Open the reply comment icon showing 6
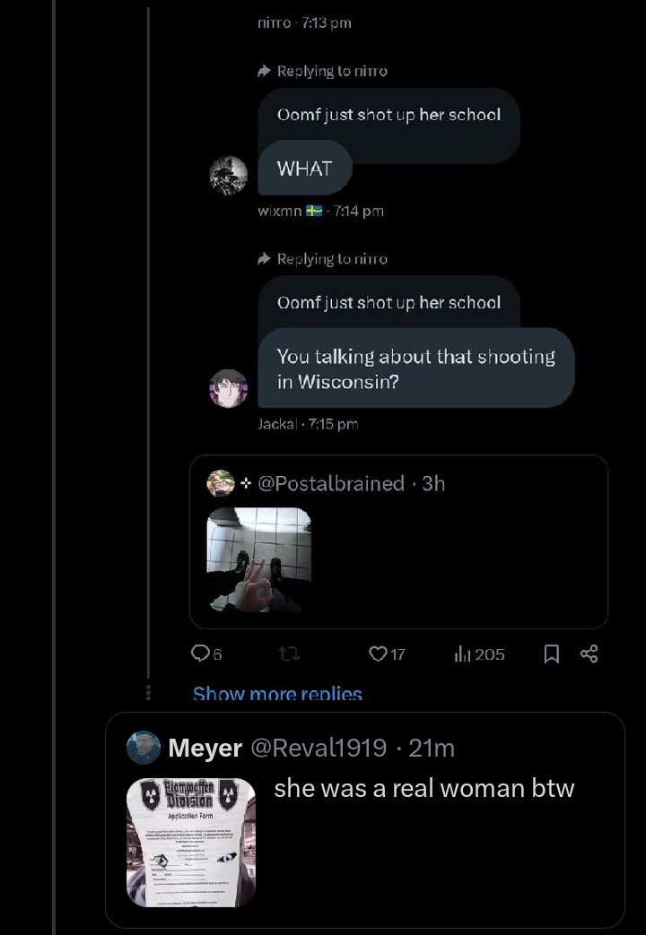 tap(206, 654)
